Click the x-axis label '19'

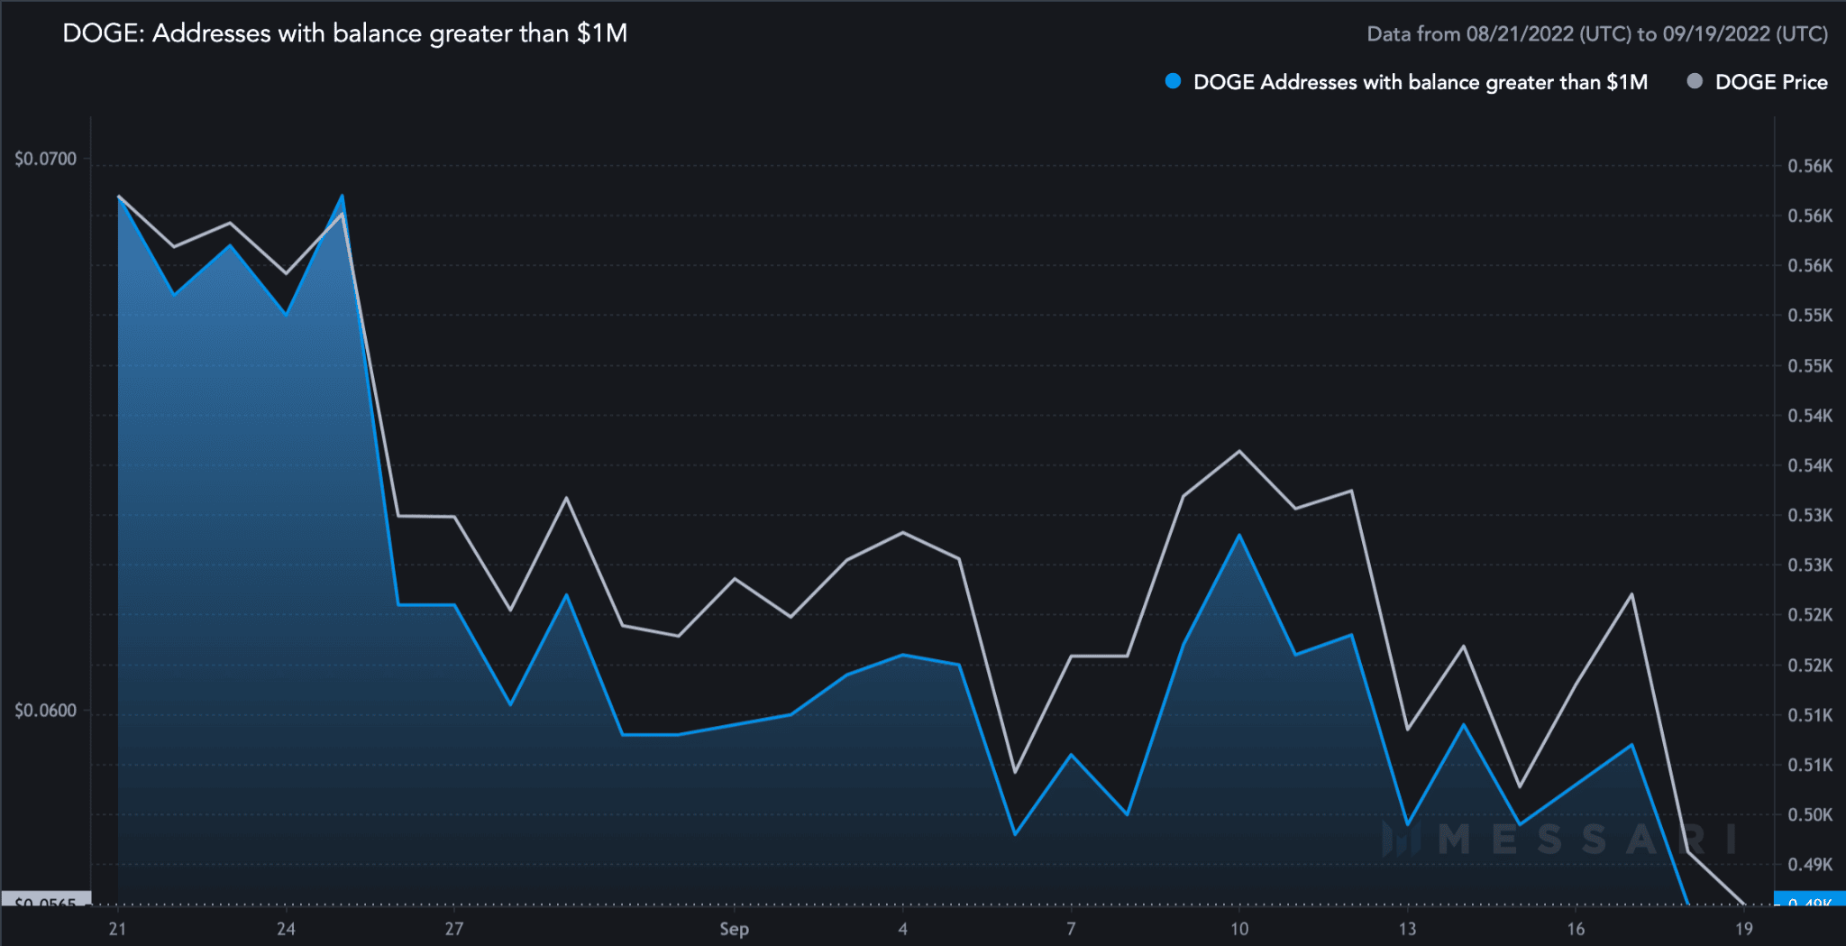[1744, 929]
